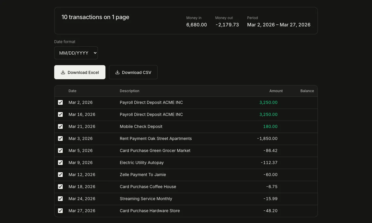Viewport: 372px width, 223px height.
Task: Click the Mar 27, 2026 date cell
Action: (82, 211)
